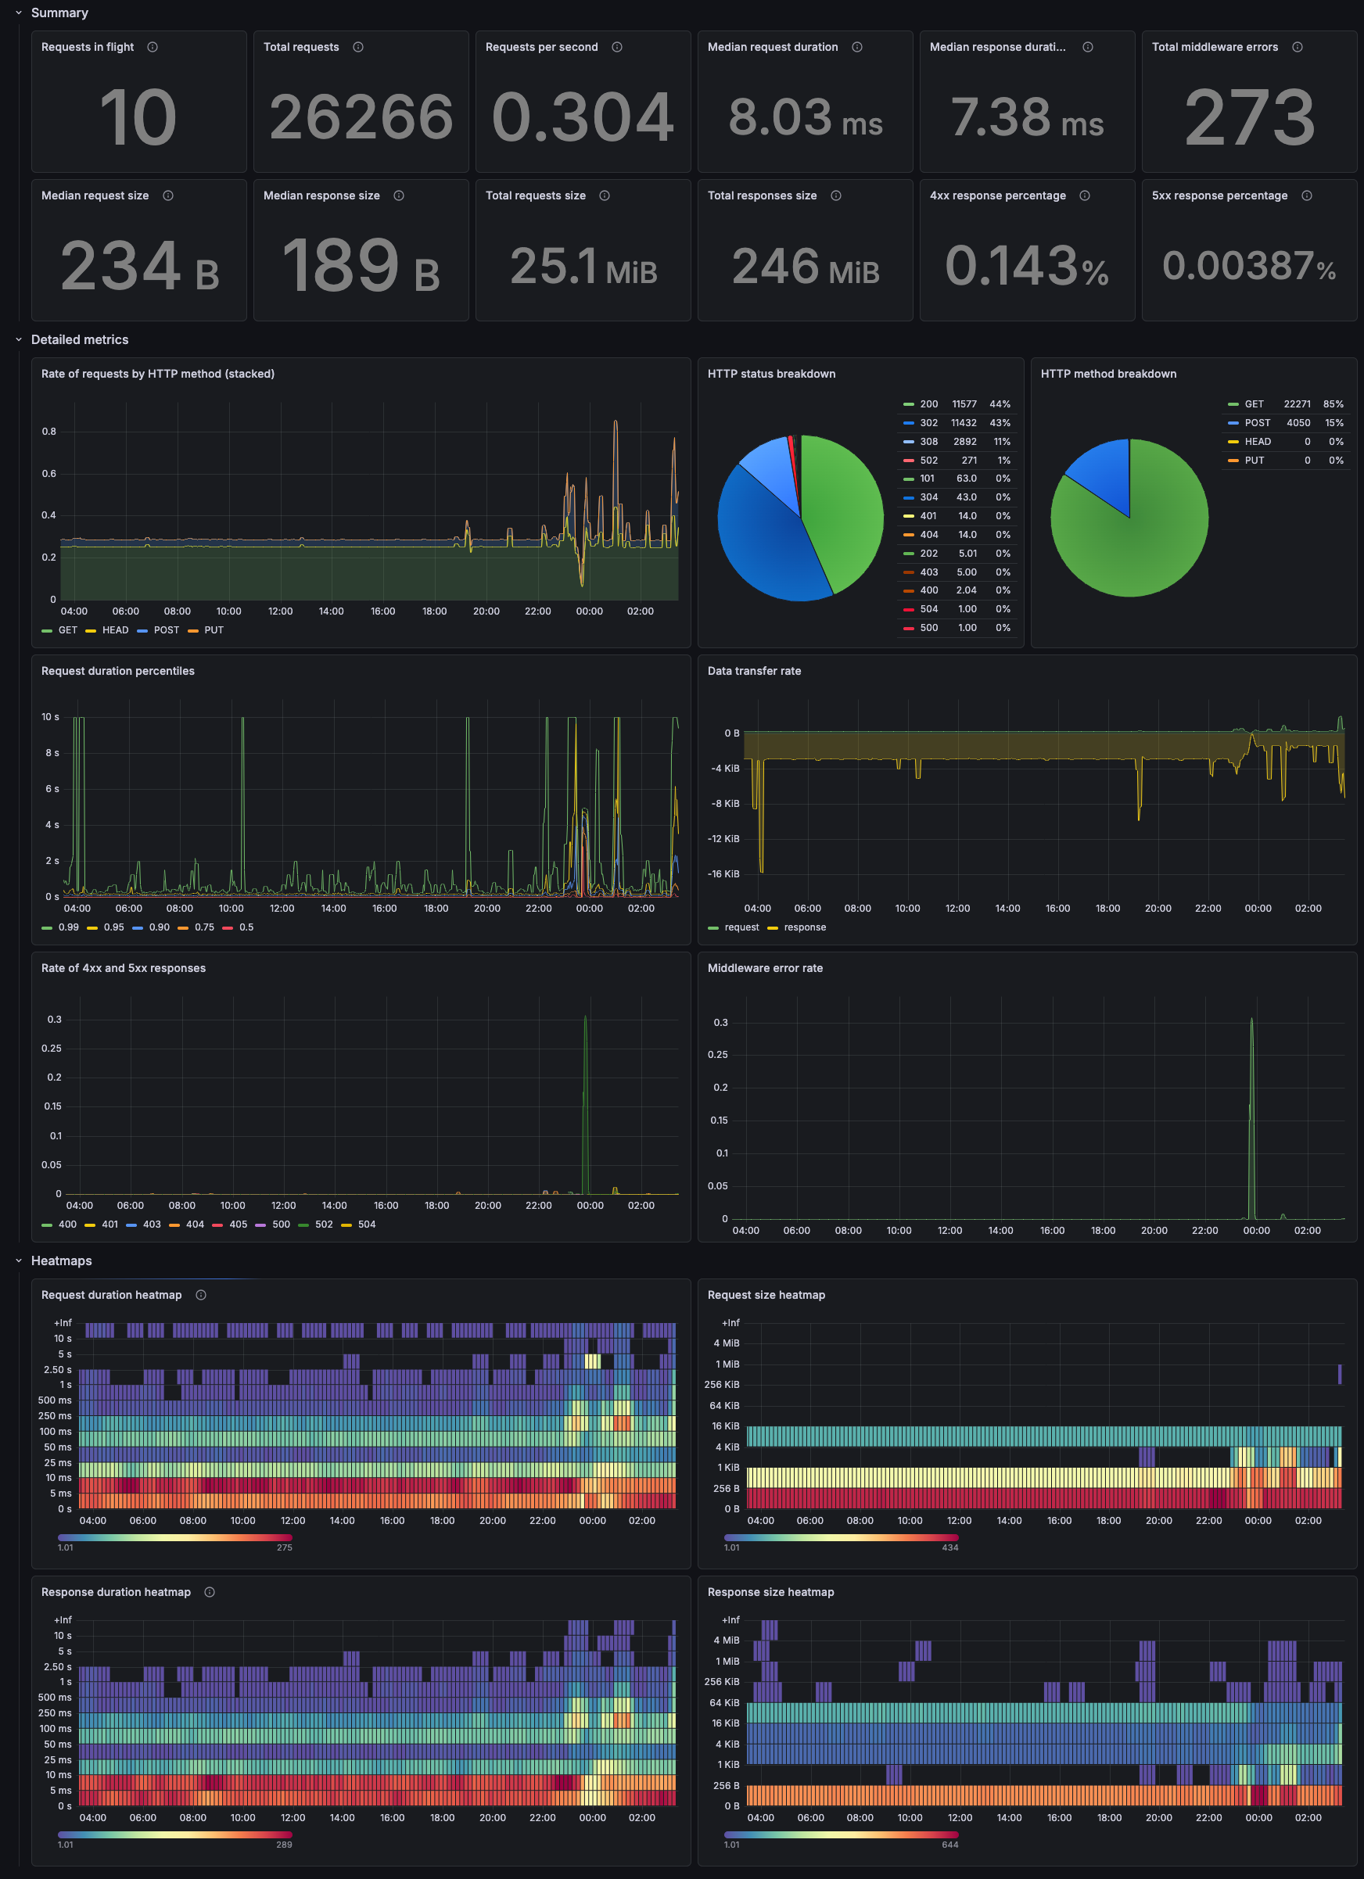Click info icon next to Request duration heatmap
Screen dimensions: 1364x1879
point(200,1295)
